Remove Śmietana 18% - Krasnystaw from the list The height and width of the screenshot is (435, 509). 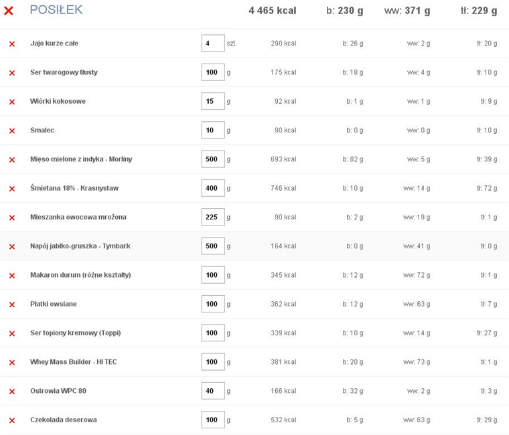pyautogui.click(x=11, y=189)
